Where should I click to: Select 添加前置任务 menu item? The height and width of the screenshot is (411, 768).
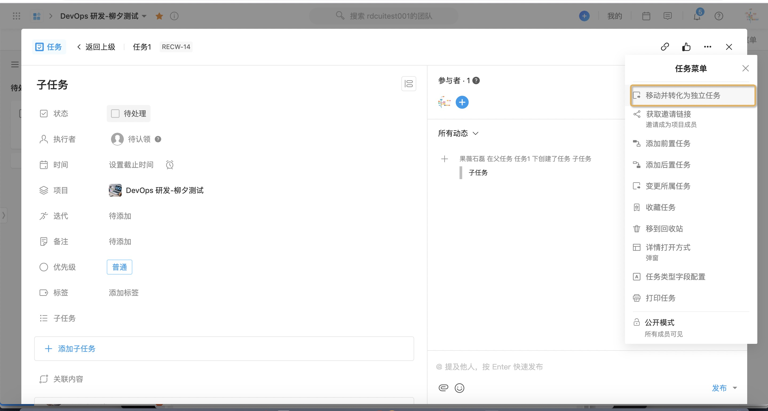point(691,144)
